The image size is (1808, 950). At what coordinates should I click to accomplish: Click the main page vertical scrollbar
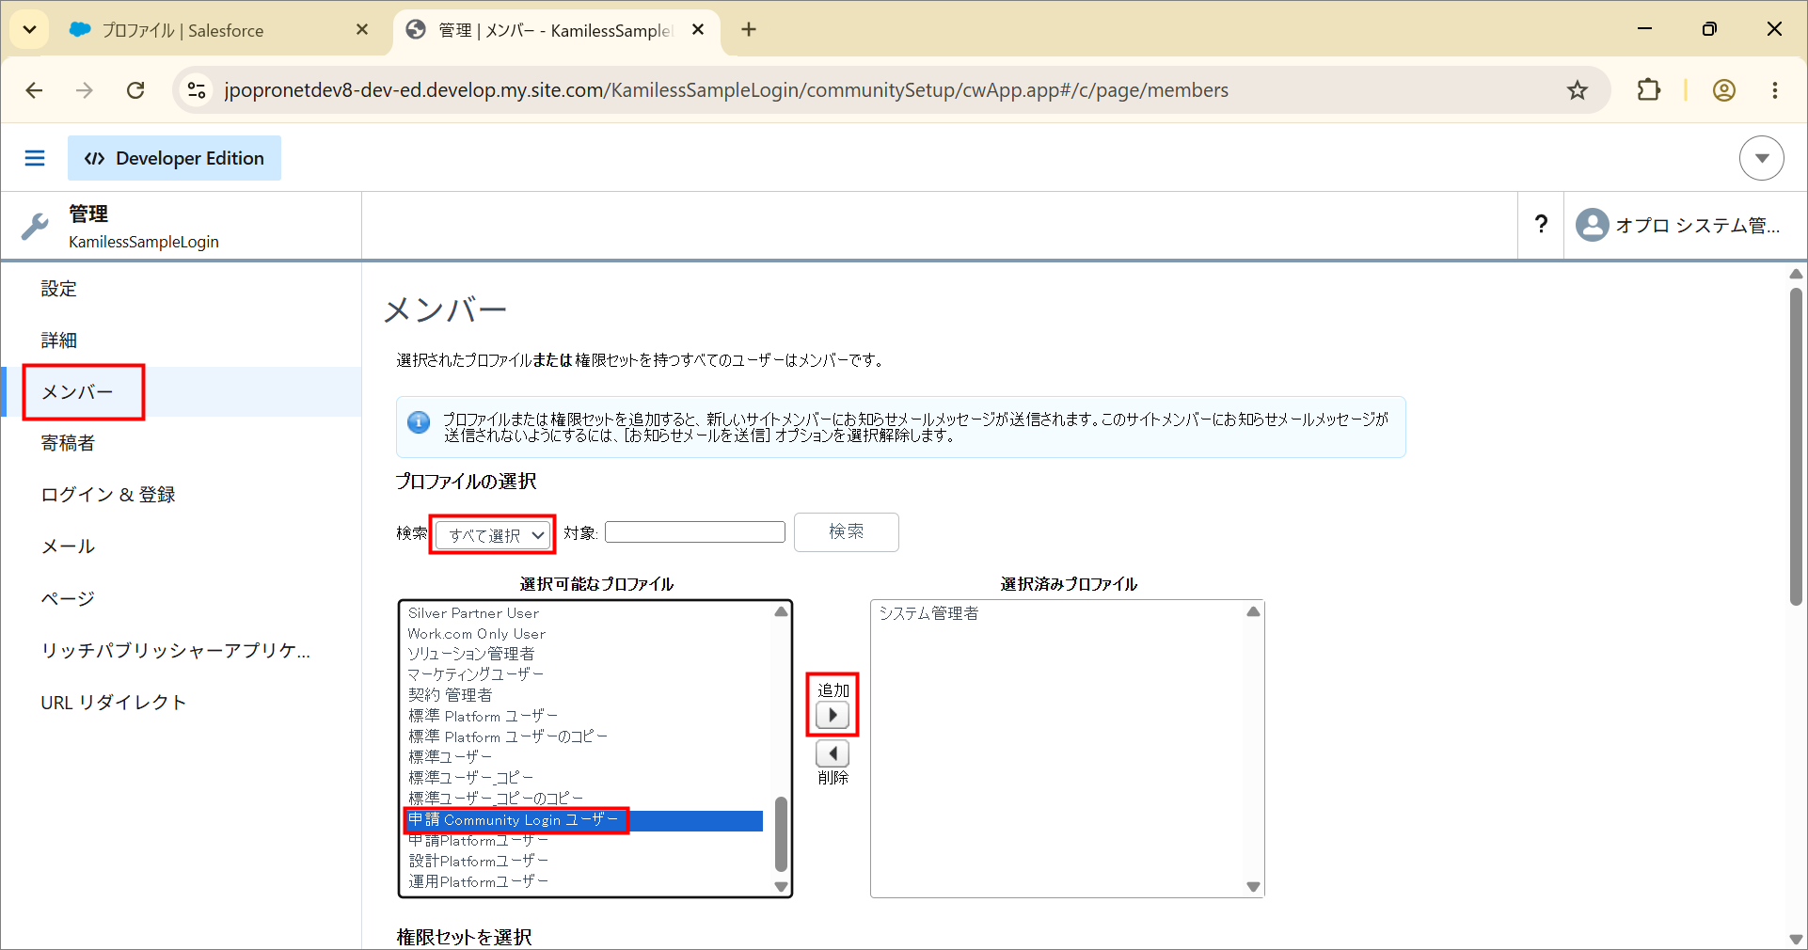(1796, 447)
